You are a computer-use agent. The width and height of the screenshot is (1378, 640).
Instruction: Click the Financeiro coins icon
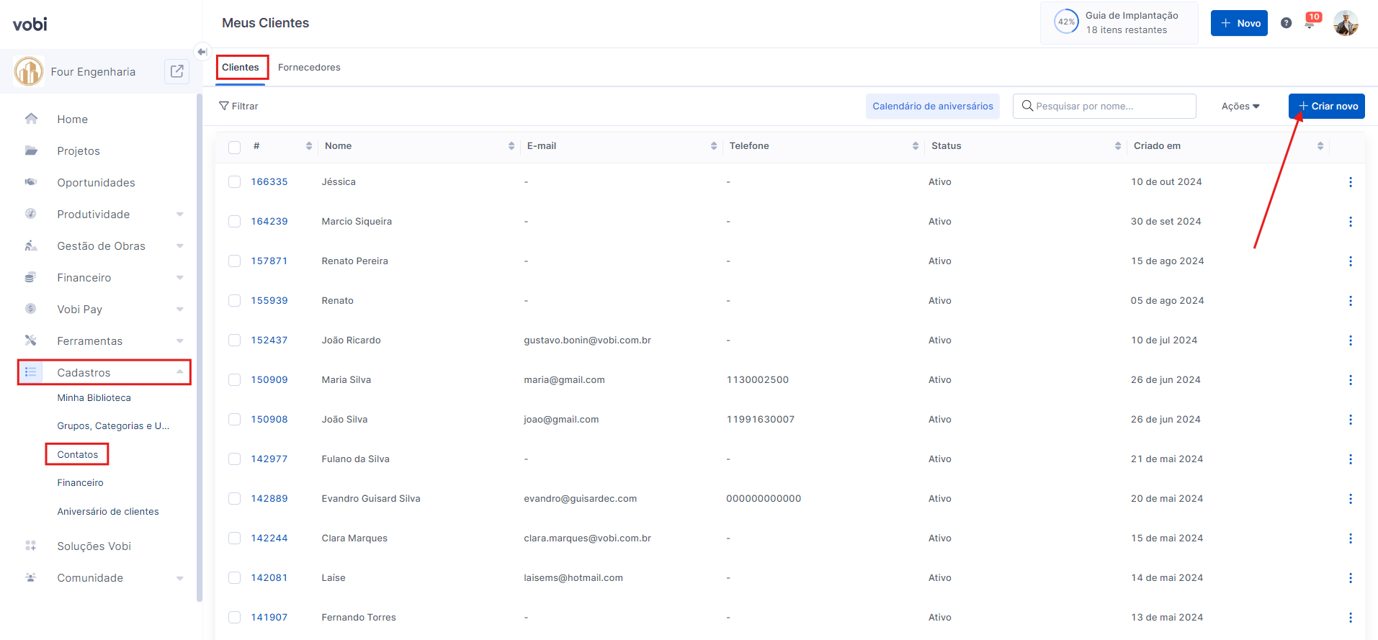[x=31, y=277]
